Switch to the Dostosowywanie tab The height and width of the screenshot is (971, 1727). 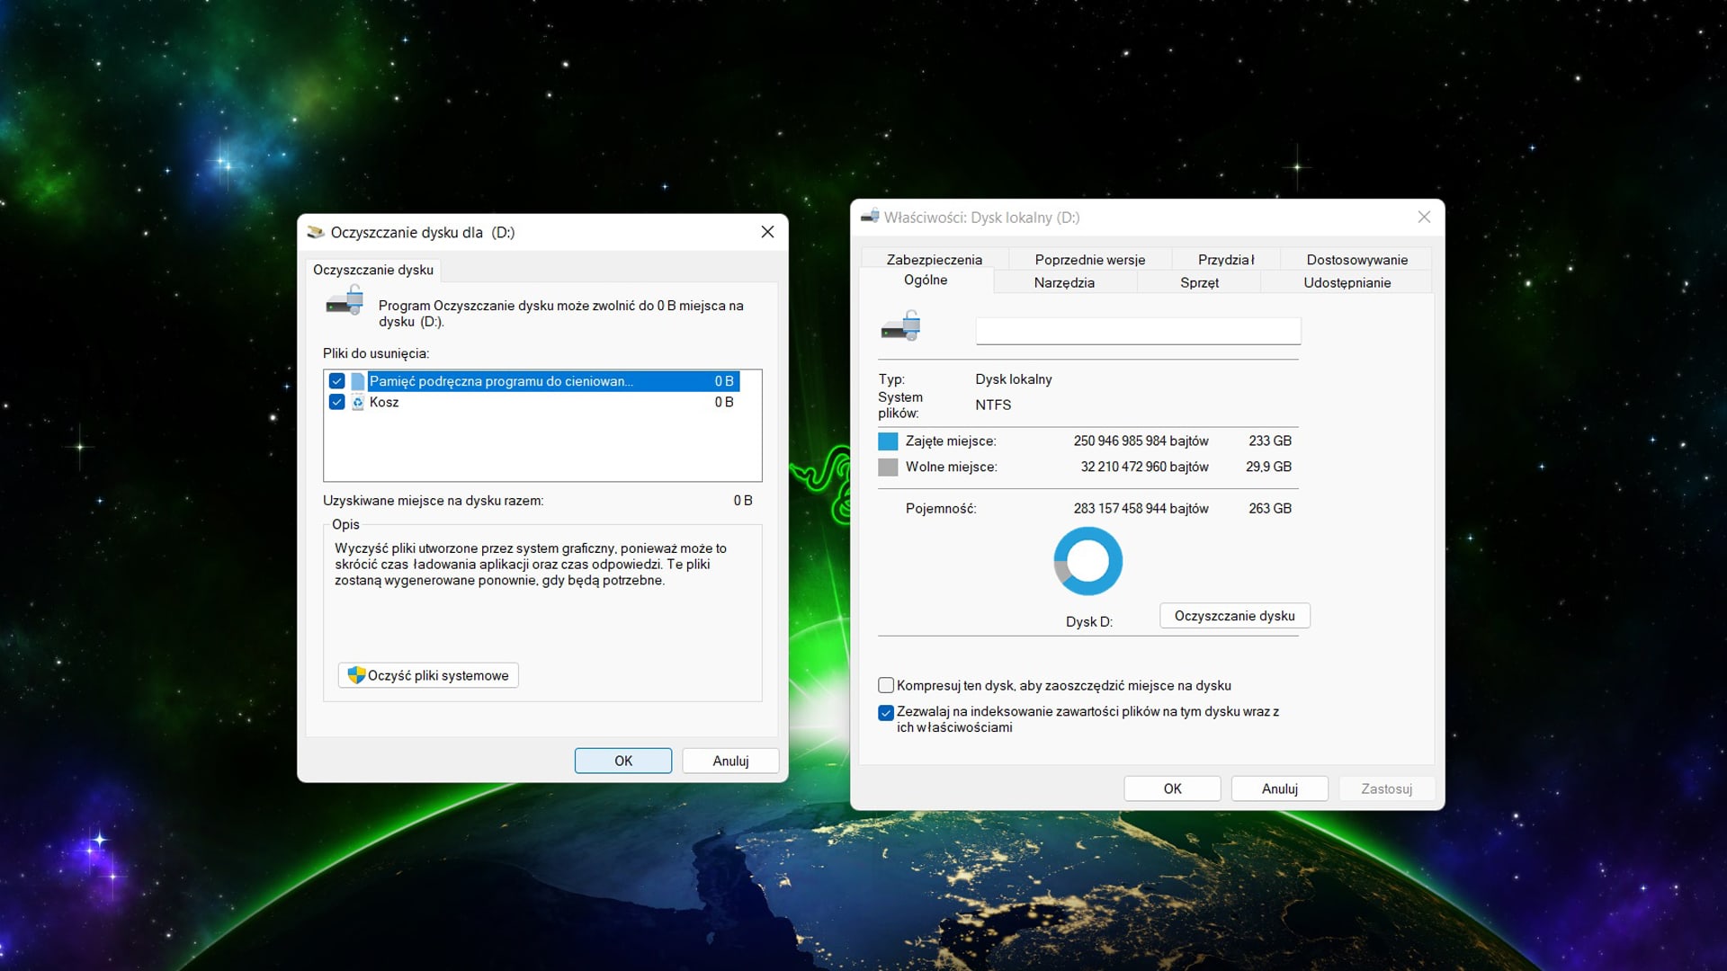click(1357, 259)
